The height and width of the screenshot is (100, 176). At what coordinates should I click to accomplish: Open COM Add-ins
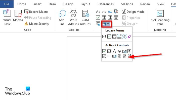tap(85, 17)
